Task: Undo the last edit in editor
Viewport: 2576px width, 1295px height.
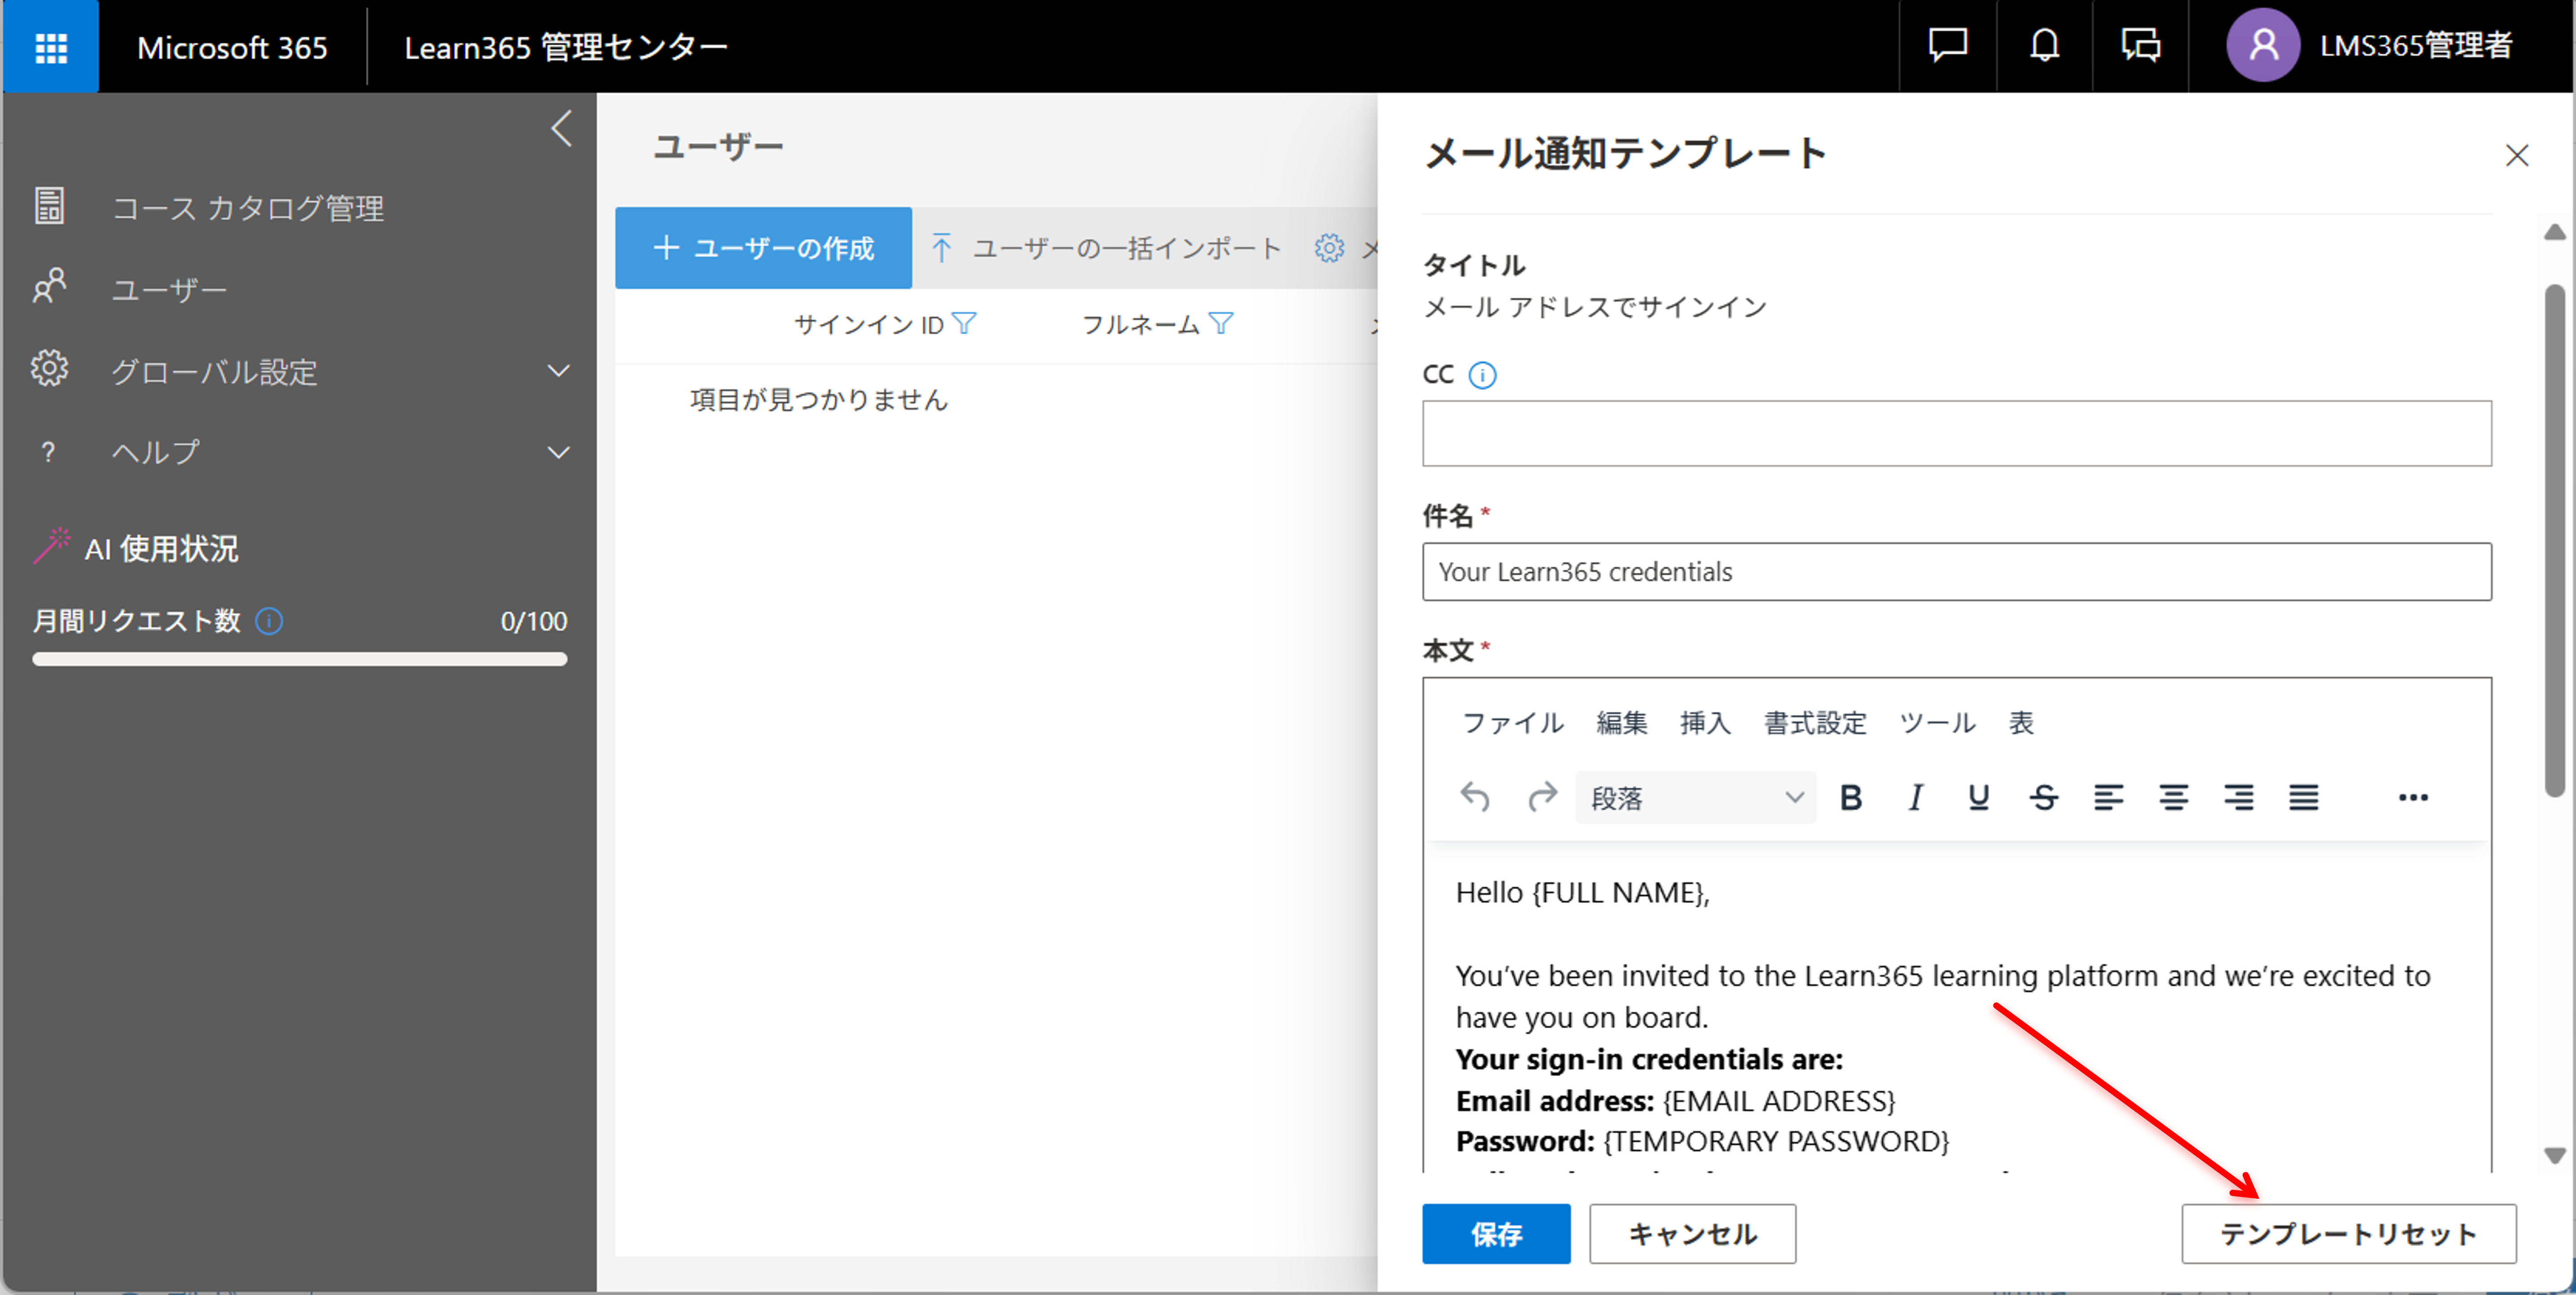Action: click(1475, 797)
